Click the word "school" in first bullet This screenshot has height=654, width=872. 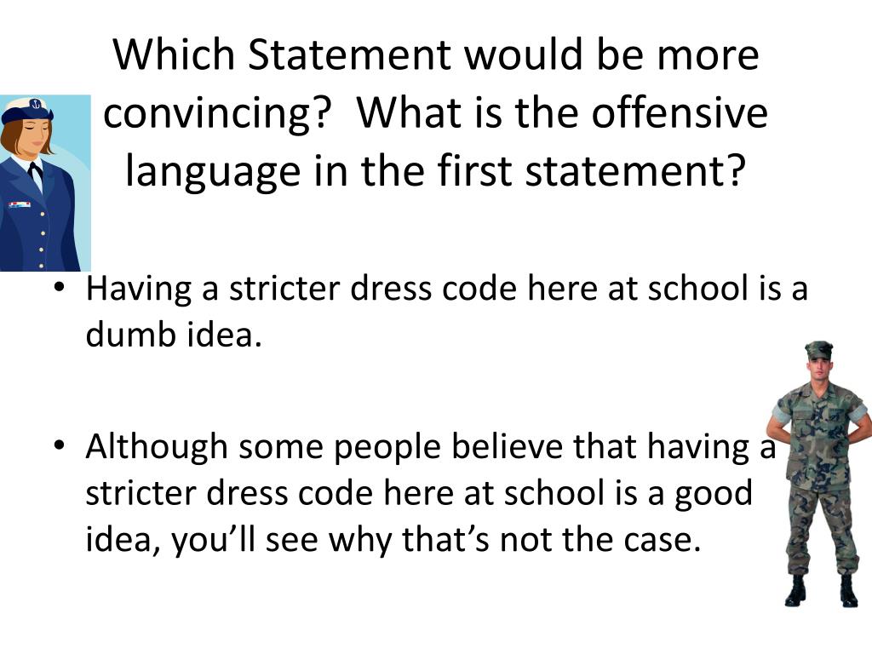pos(695,289)
